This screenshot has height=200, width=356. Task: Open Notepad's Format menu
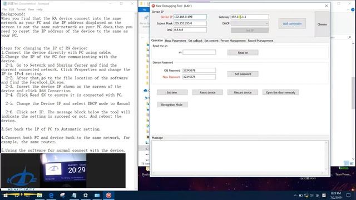(x=21, y=9)
